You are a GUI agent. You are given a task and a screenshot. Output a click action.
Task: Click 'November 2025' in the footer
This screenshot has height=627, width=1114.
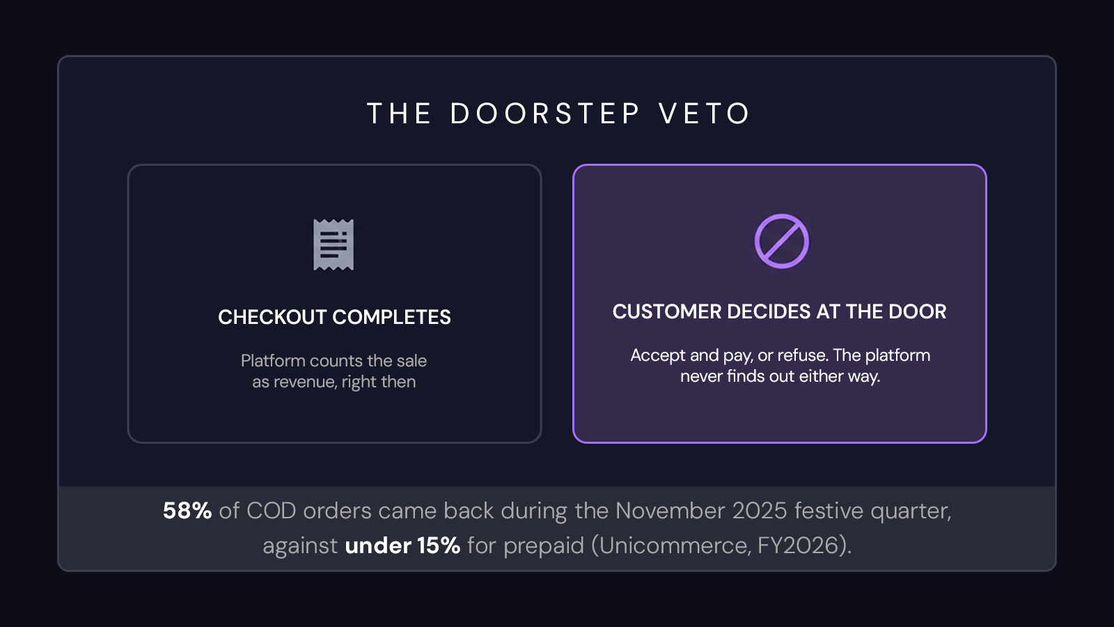(x=701, y=511)
